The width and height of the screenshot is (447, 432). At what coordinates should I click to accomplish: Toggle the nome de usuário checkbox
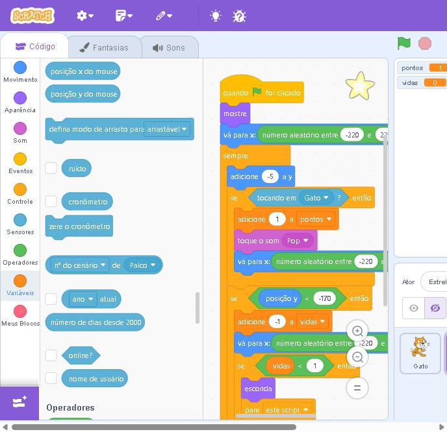point(51,379)
